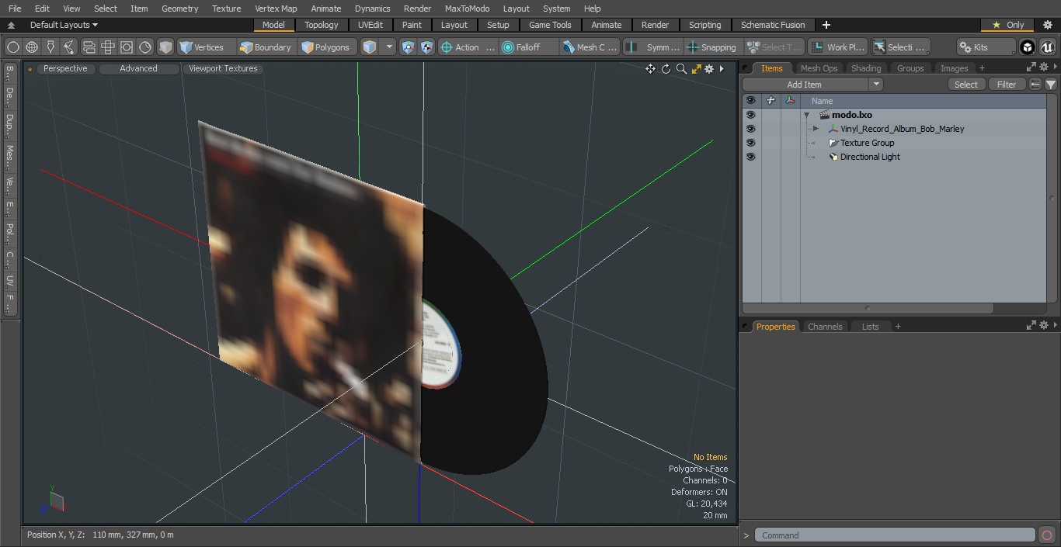
Task: Switch to the Schematic Fusion tab
Action: [773, 25]
